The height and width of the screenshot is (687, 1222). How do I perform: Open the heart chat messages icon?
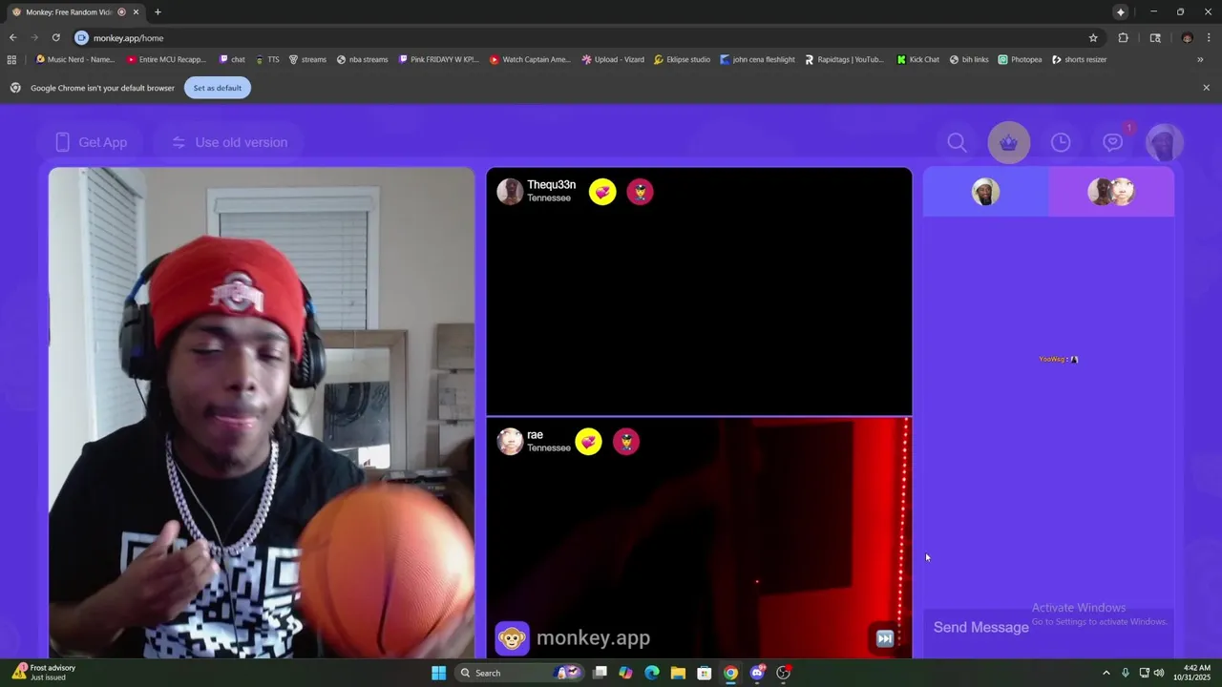(1113, 142)
